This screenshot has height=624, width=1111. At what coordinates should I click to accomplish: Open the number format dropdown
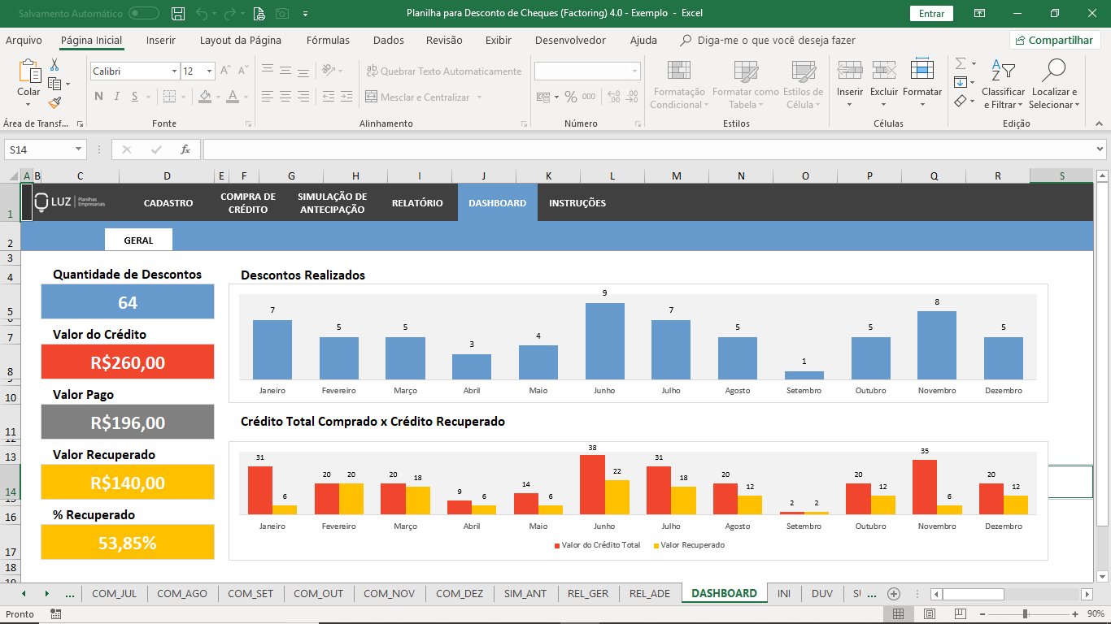(x=635, y=71)
